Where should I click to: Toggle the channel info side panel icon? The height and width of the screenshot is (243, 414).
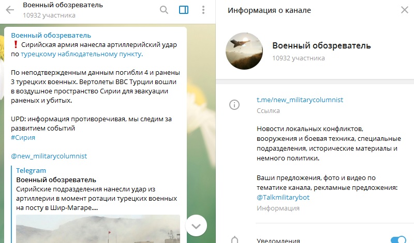(184, 10)
